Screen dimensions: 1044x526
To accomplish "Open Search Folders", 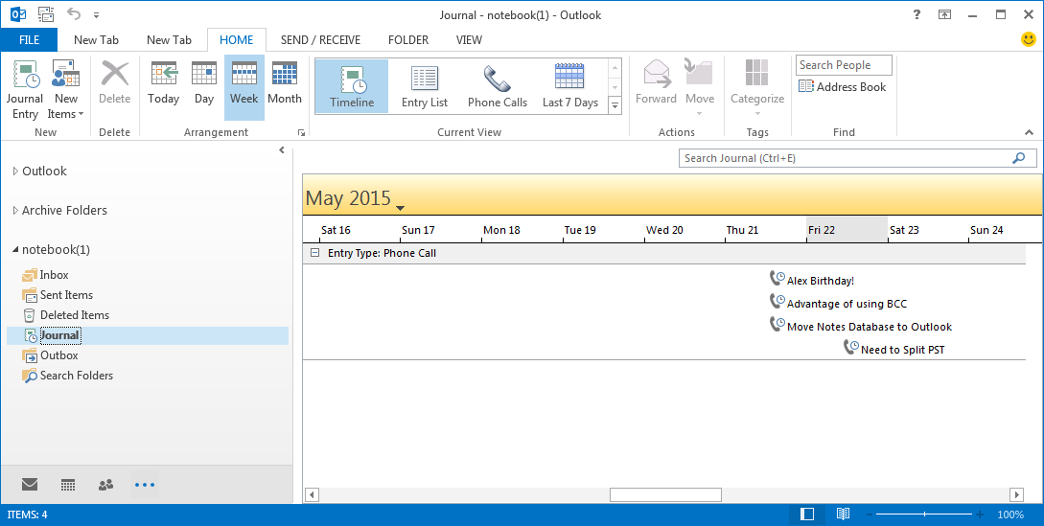I will (76, 376).
